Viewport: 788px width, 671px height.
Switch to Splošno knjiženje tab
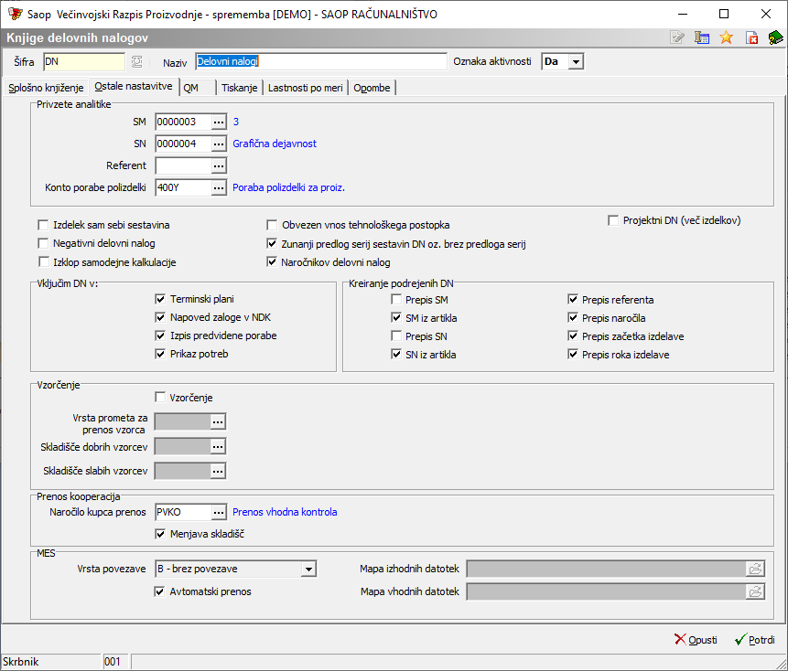[x=46, y=88]
